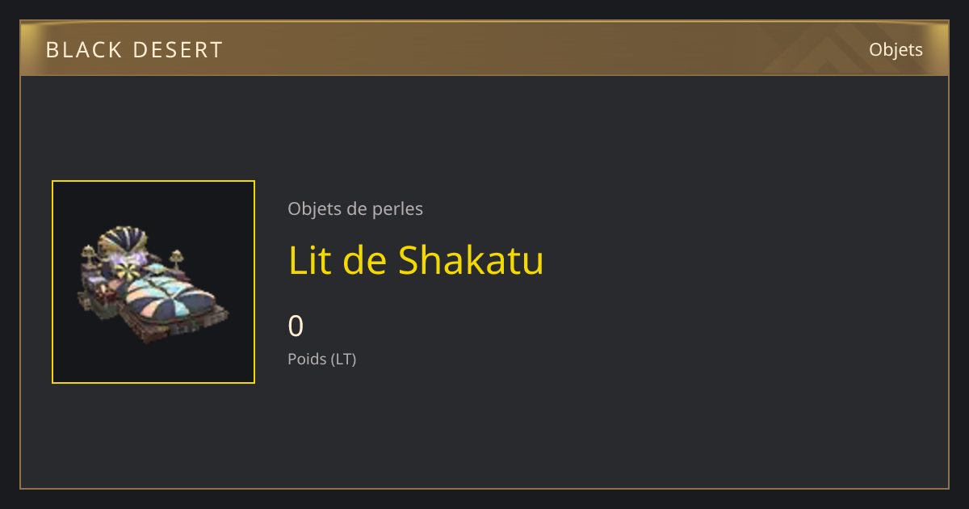Screen dimensions: 969x509
Task: Click the BLACK DESERT header title
Action: click(x=134, y=50)
